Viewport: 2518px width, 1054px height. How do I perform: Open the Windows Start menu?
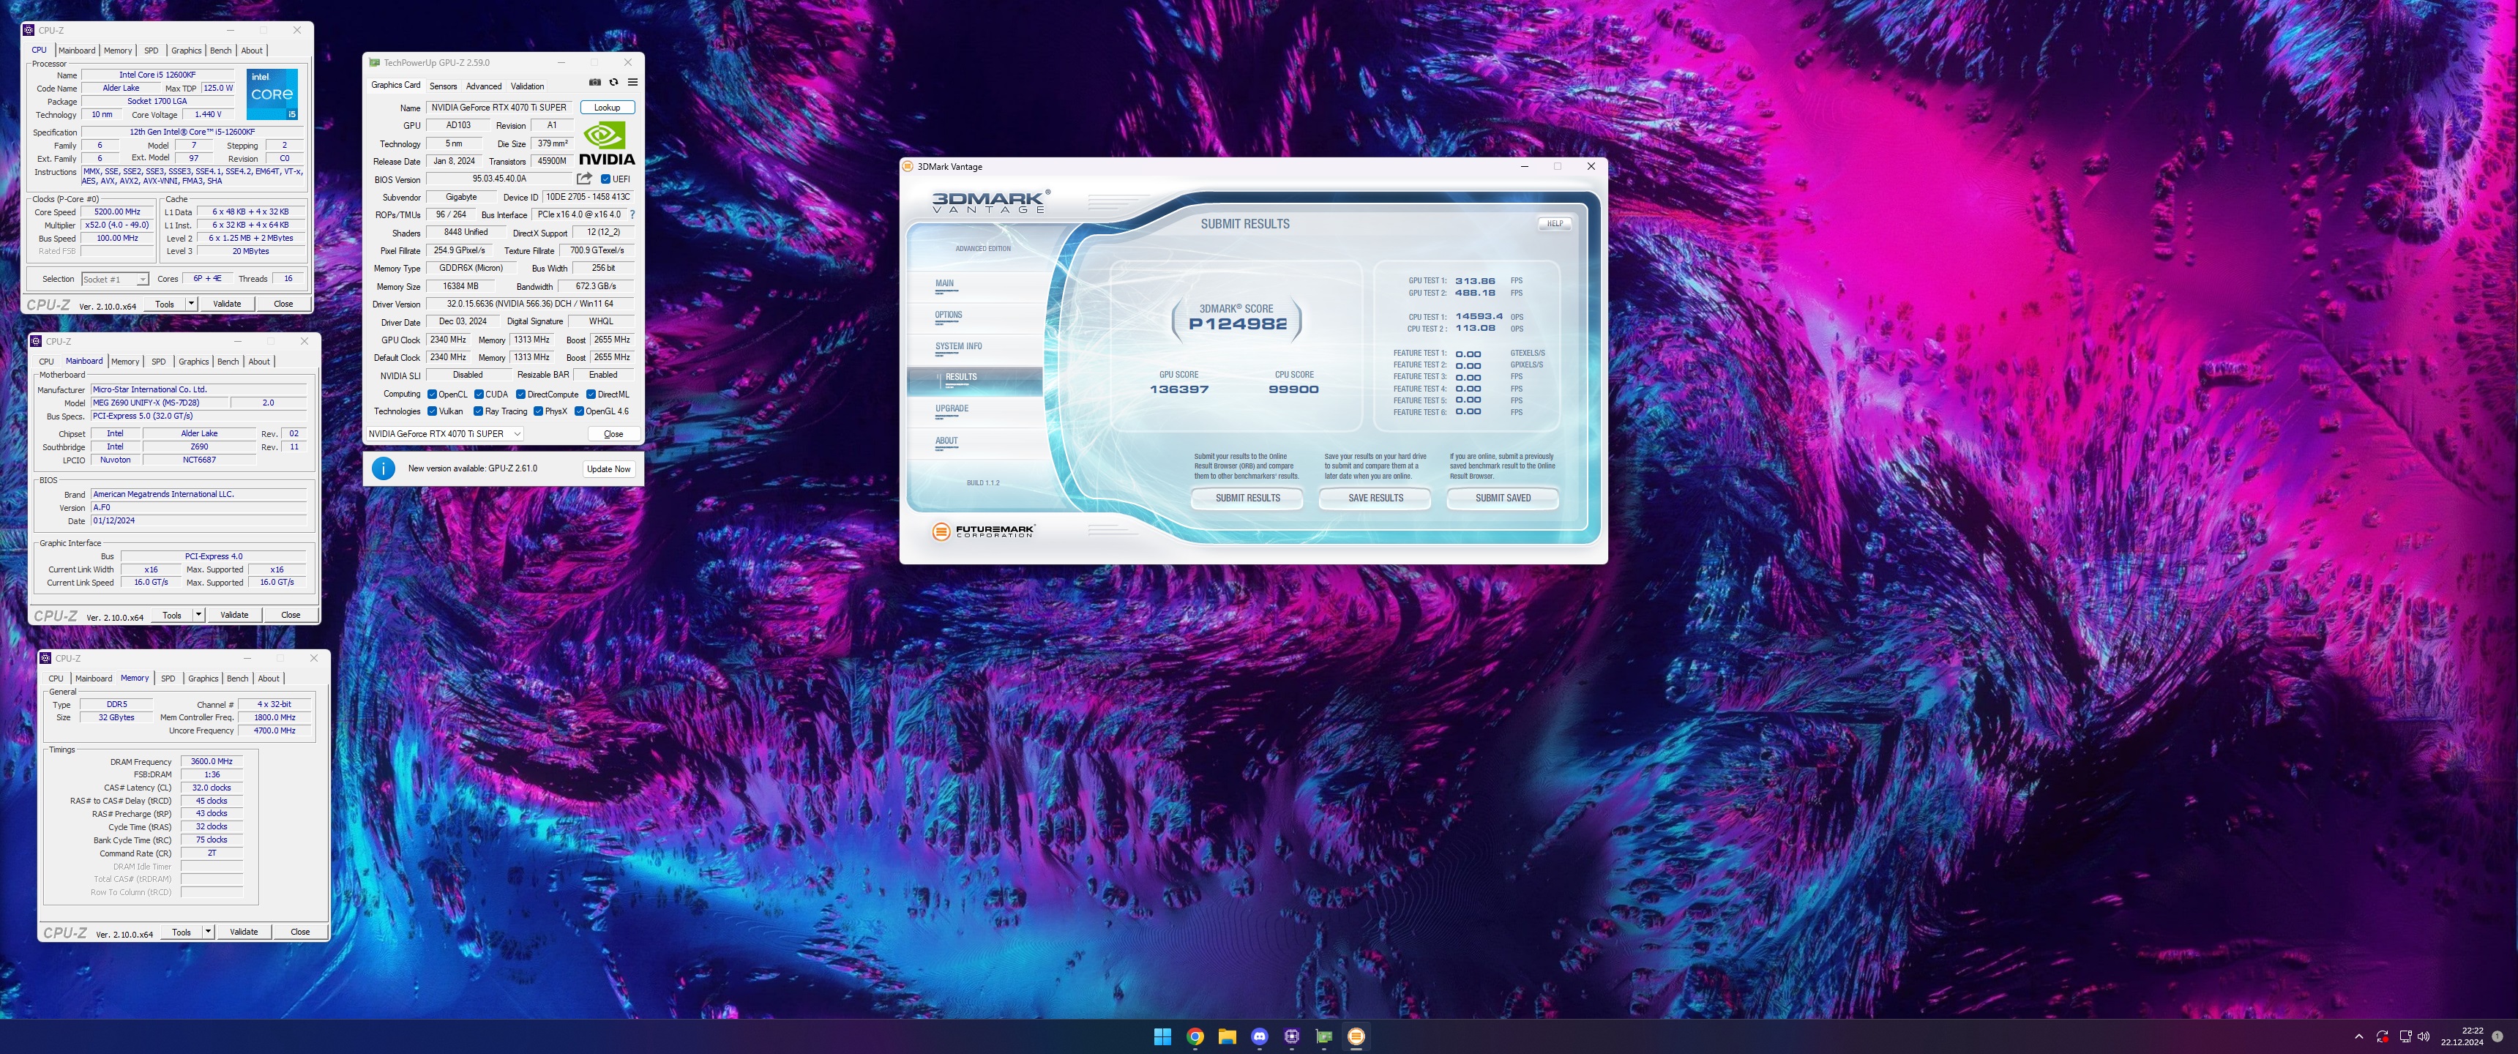[1162, 1036]
